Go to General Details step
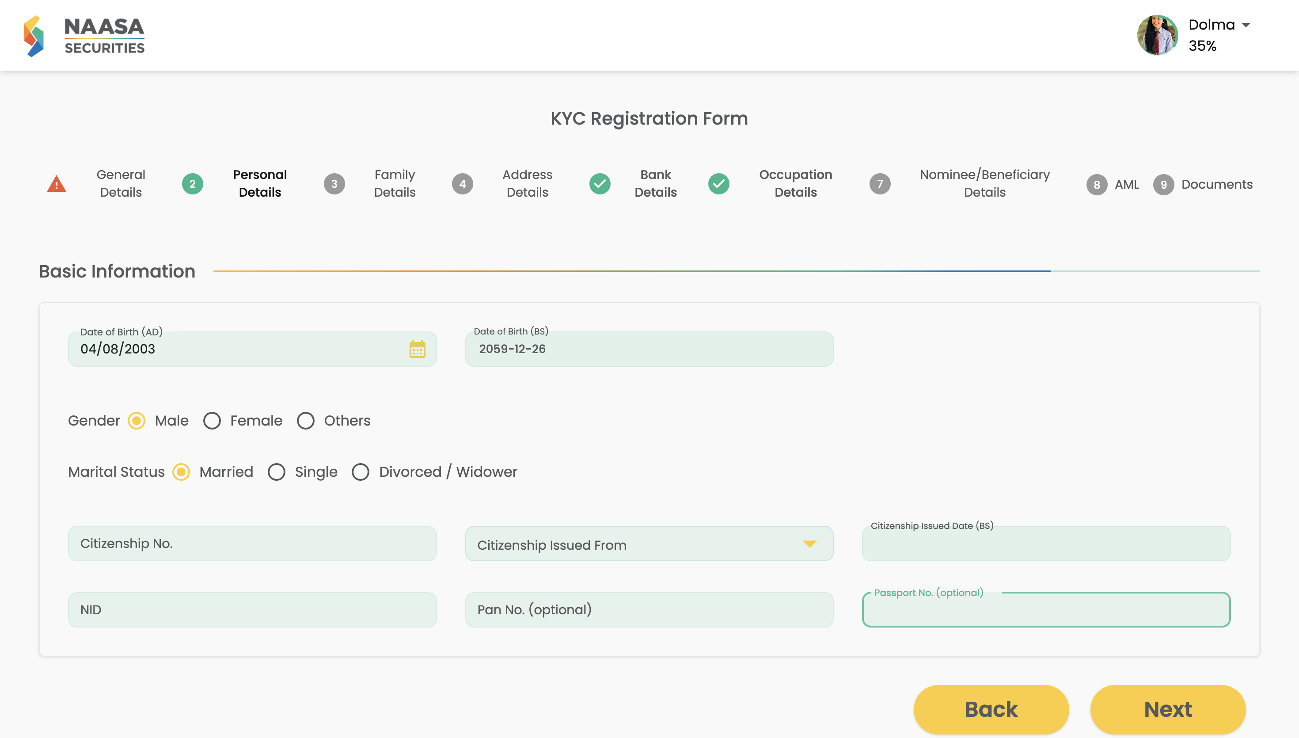The height and width of the screenshot is (738, 1299). point(121,183)
